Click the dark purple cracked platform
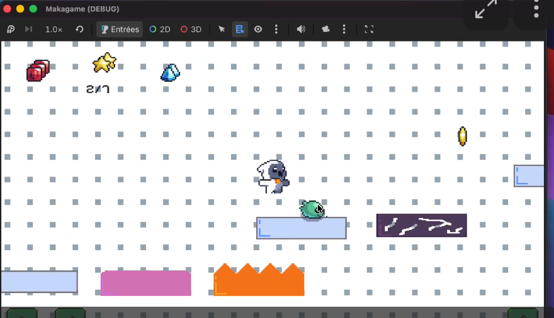 [422, 225]
